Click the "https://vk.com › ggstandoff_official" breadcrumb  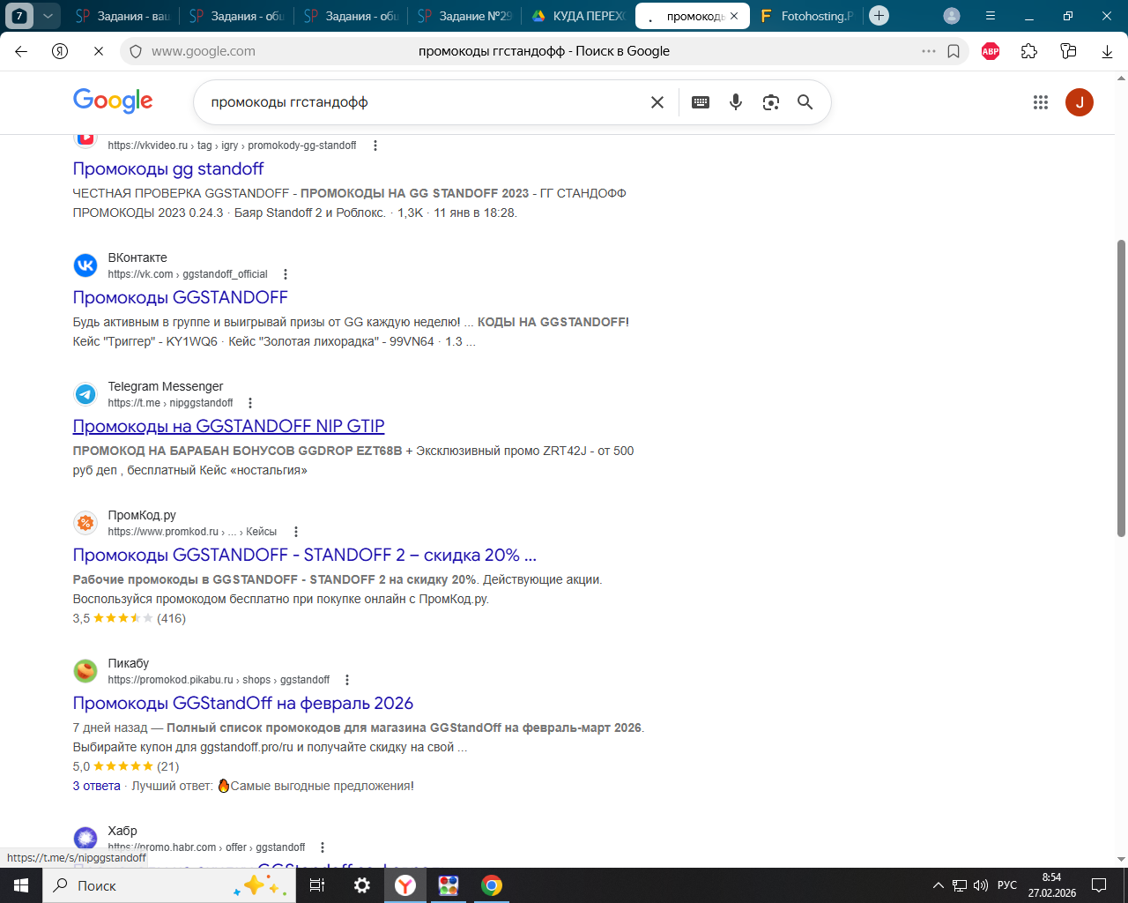coord(188,274)
